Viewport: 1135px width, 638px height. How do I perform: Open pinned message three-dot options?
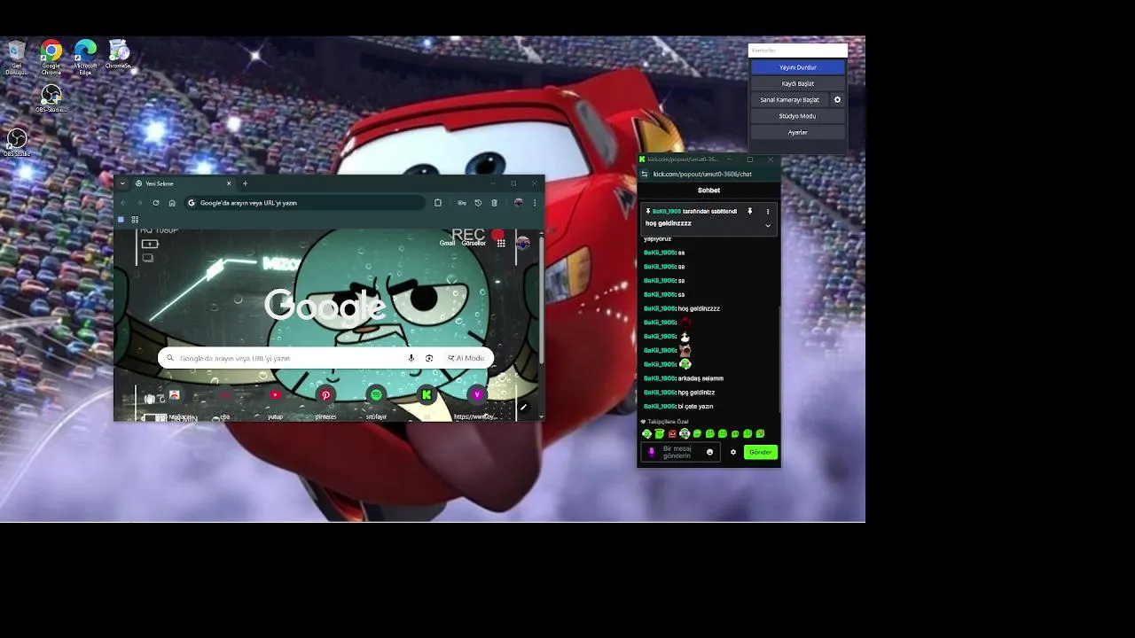(x=768, y=212)
